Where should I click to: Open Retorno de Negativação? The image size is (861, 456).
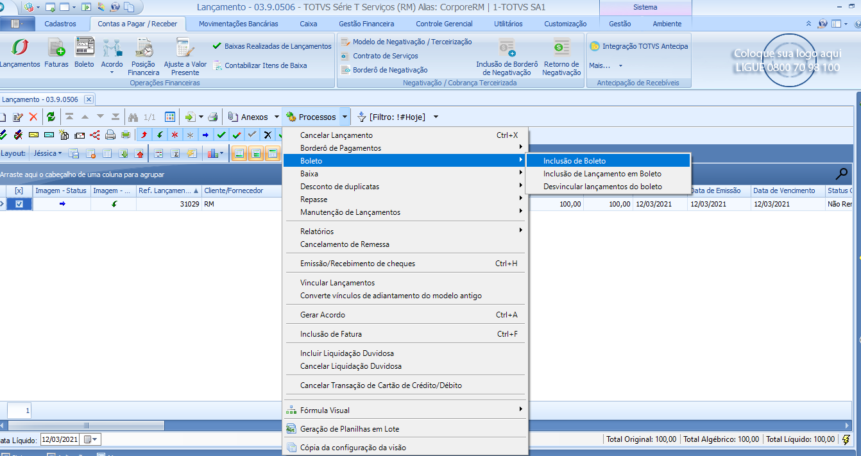[561, 57]
